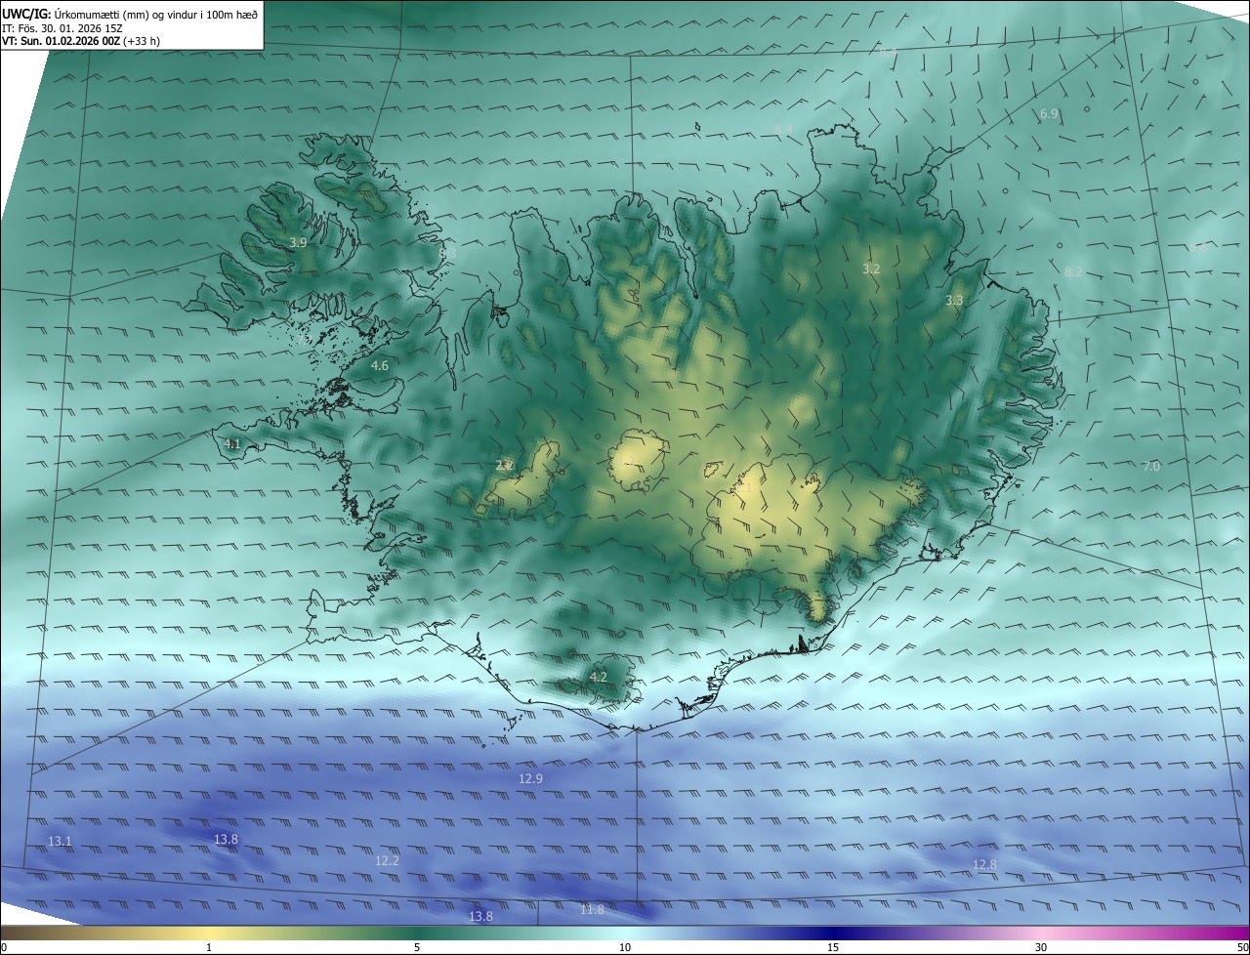Viewport: 1250px width, 955px height.
Task: Click the faint 8.4 value off the north coast
Action: click(783, 129)
